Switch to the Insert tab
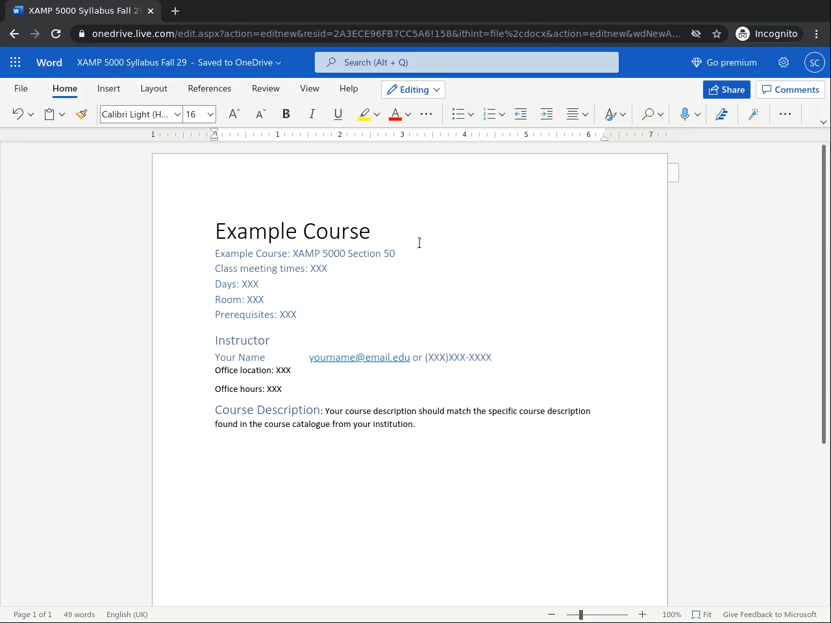The image size is (831, 623). click(108, 88)
